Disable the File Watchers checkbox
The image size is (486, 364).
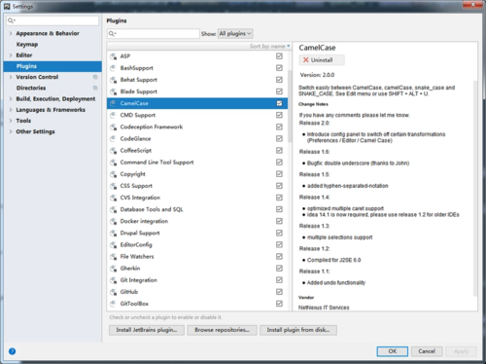point(279,256)
